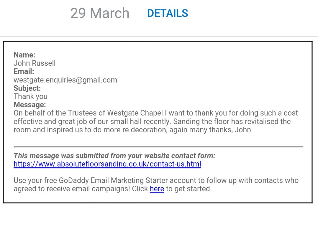This screenshot has height=244, width=318.
Task: Click the message line mentioning Westgate Chapel Trustees
Action: 155,113
